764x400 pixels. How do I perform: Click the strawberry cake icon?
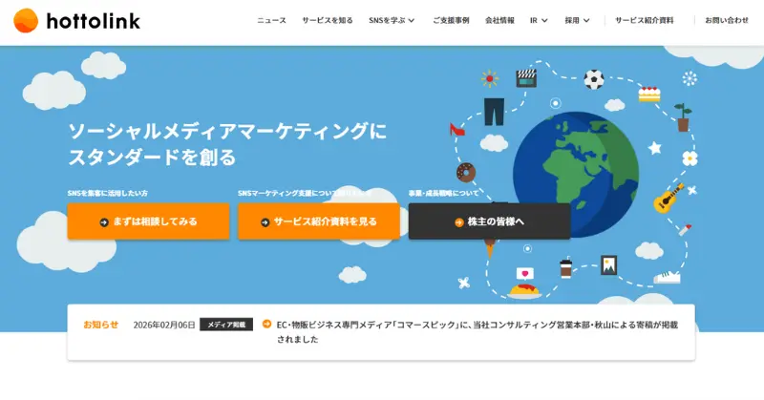649,94
